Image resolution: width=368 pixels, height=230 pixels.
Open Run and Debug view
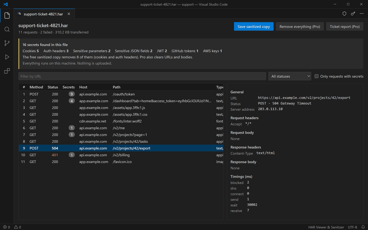click(7, 57)
